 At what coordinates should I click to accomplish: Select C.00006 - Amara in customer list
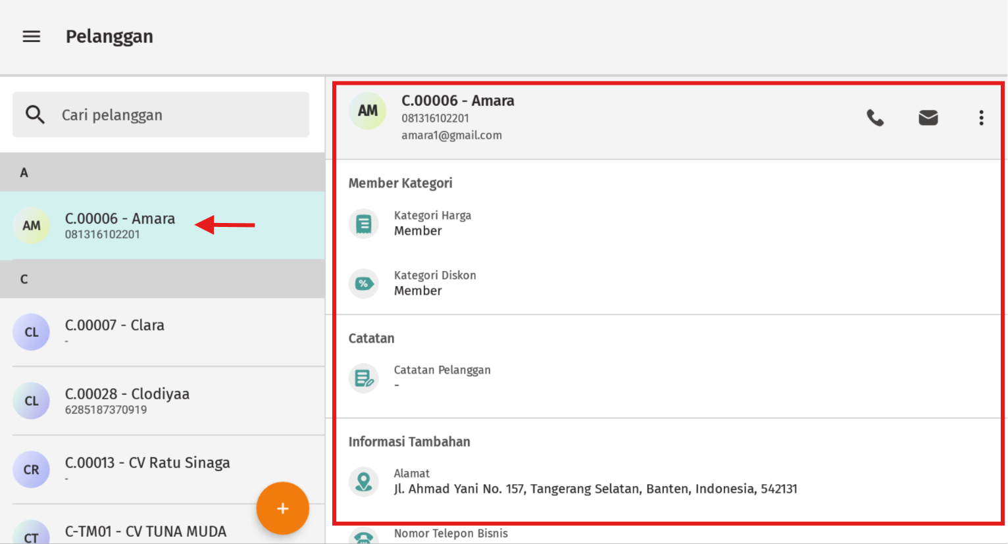tap(163, 226)
